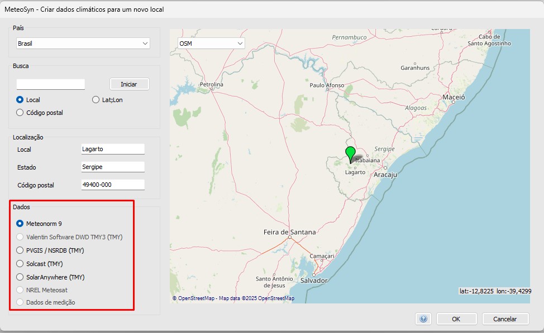Click the green location pin on map

tap(351, 153)
